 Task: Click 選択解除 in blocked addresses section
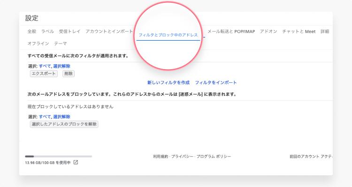click(x=62, y=116)
